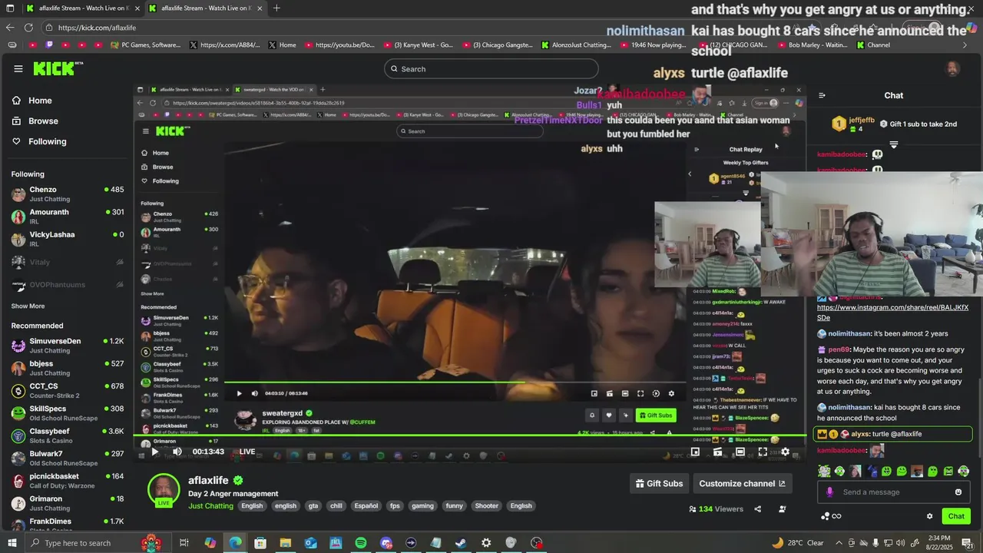Screen dimensions: 983x553
Task: Open File Explorer from the taskbar
Action: 286,543
